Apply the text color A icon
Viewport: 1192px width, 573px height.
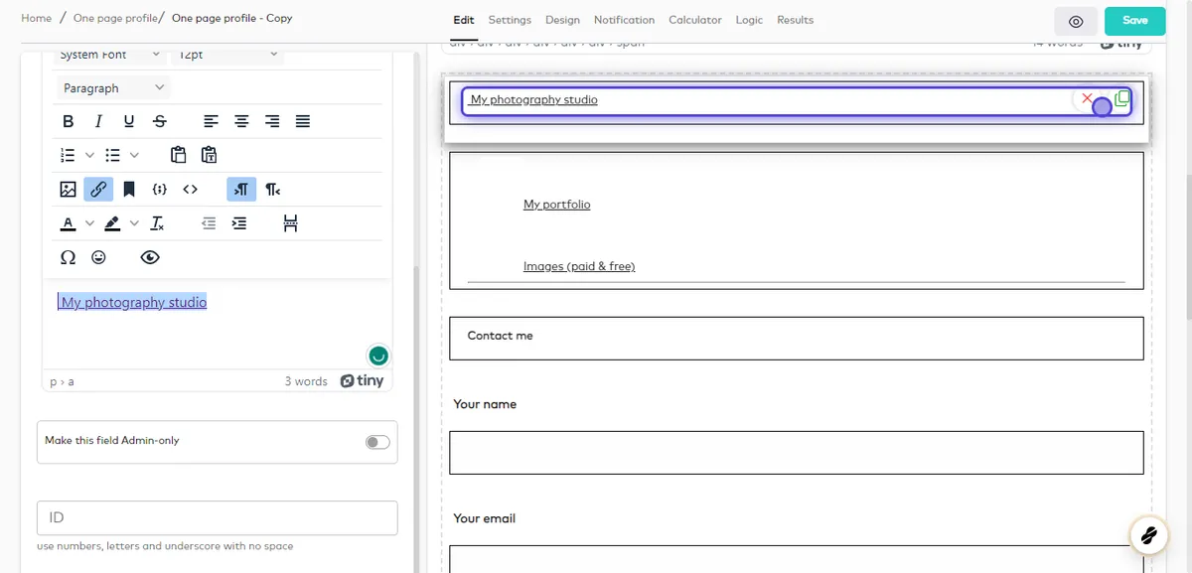[68, 223]
